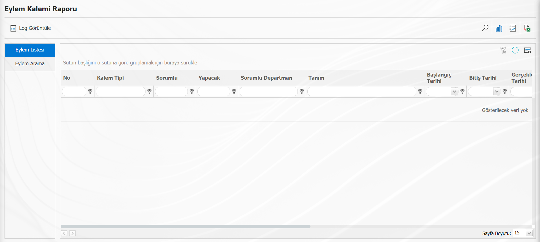Open filter options for the No column

[90, 91]
